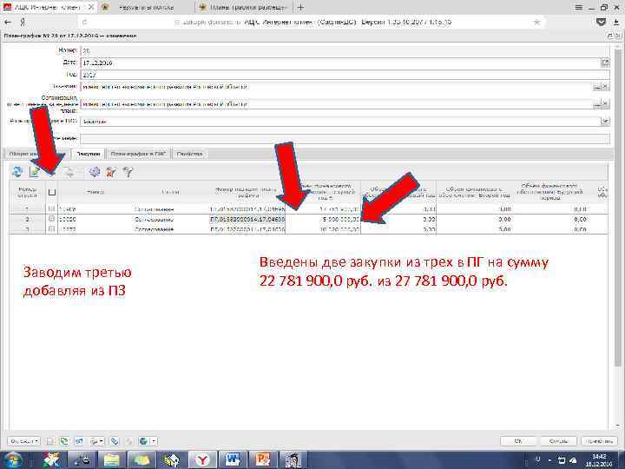The height and width of the screenshot is (469, 625).
Task: Open a new browser tab with the plus
Action: (x=300, y=7)
